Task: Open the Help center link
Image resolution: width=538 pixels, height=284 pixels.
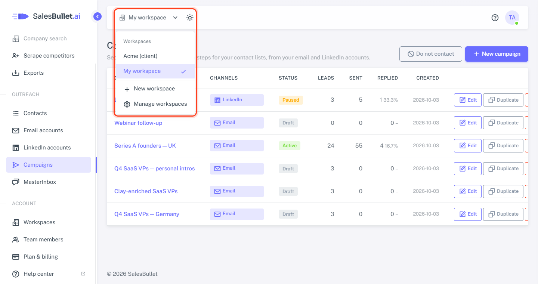Action: (49, 274)
